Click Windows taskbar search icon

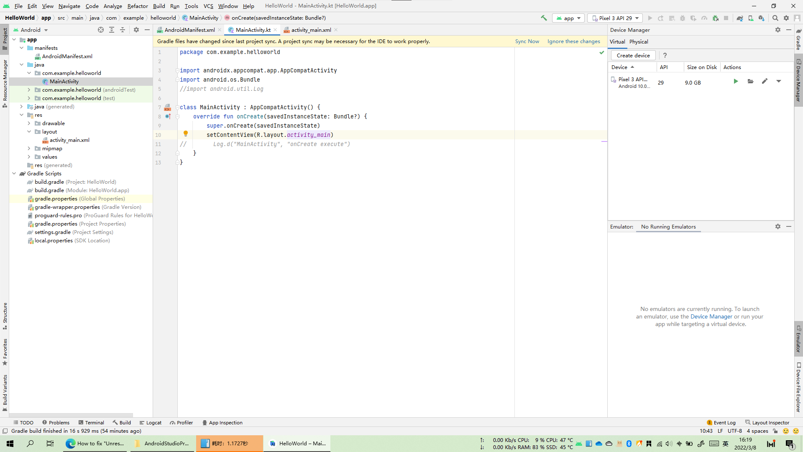coord(30,443)
